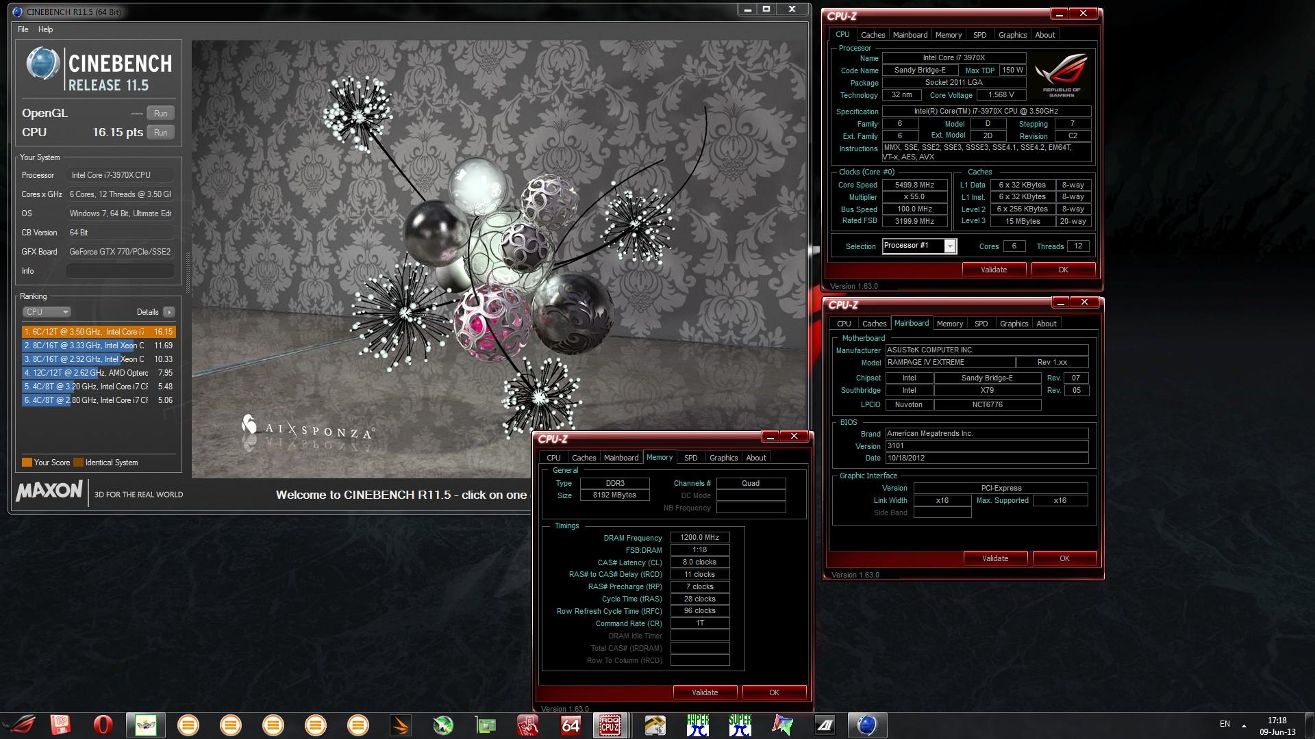Click the Info text field in Your System
1315x739 pixels.
click(x=121, y=271)
